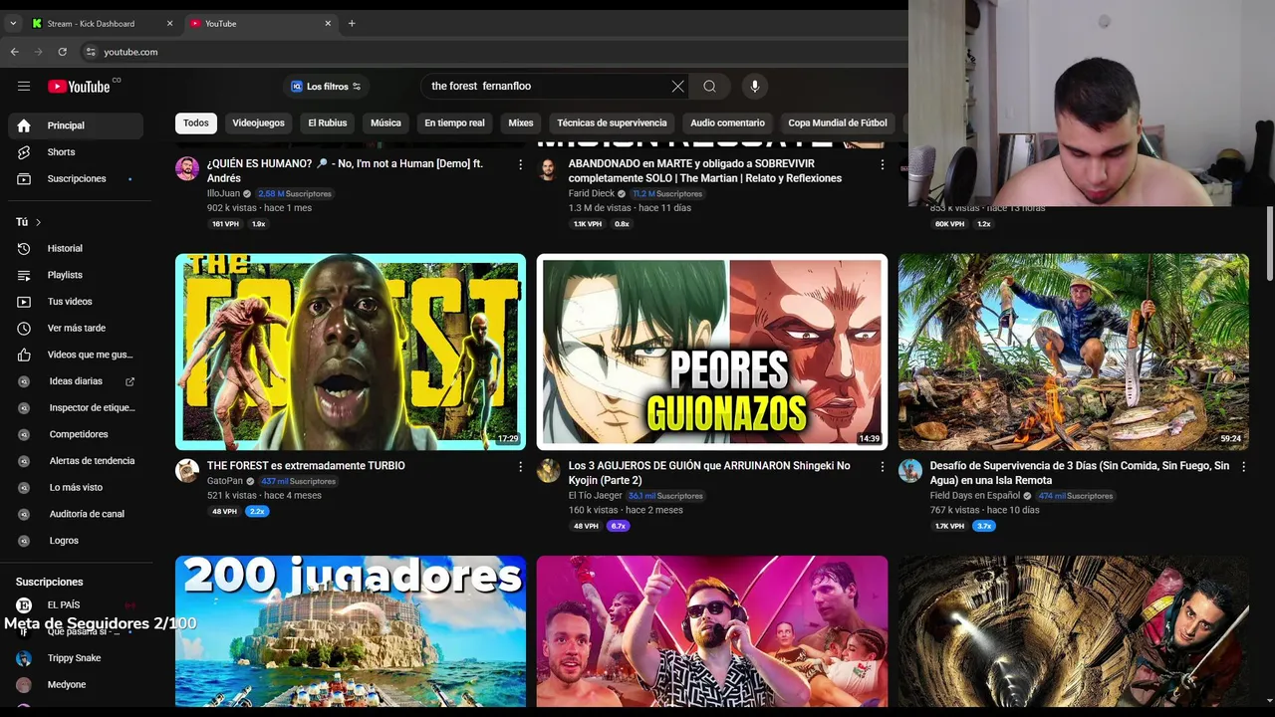Open options menu for THE FOREST TURBIO video
The width and height of the screenshot is (1275, 717).
pyautogui.click(x=520, y=466)
